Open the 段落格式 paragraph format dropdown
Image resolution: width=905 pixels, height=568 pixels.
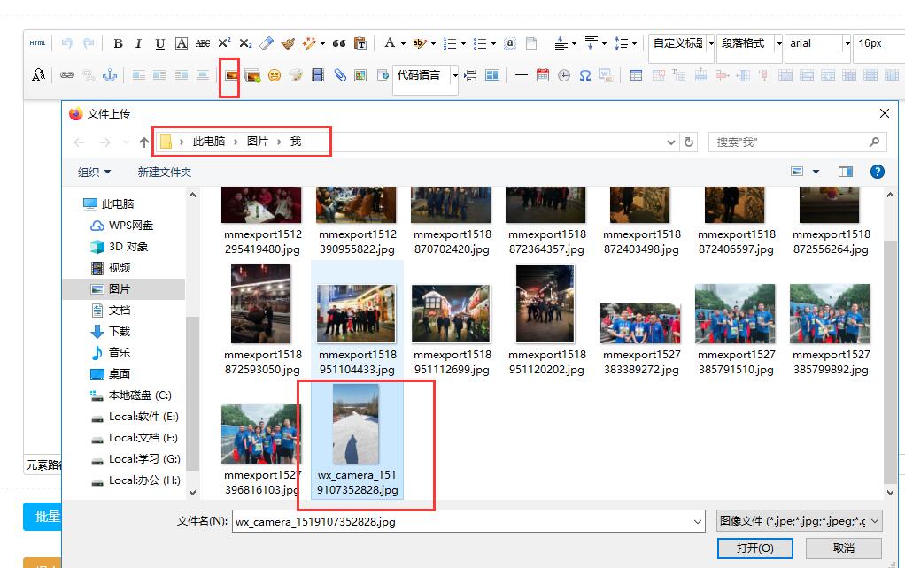(x=749, y=43)
